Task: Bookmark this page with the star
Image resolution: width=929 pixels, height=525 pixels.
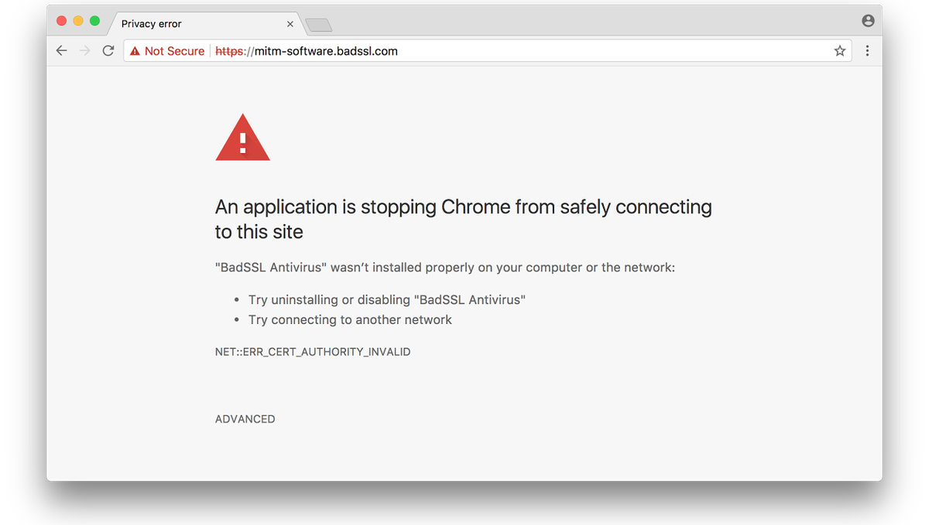Action: click(839, 51)
